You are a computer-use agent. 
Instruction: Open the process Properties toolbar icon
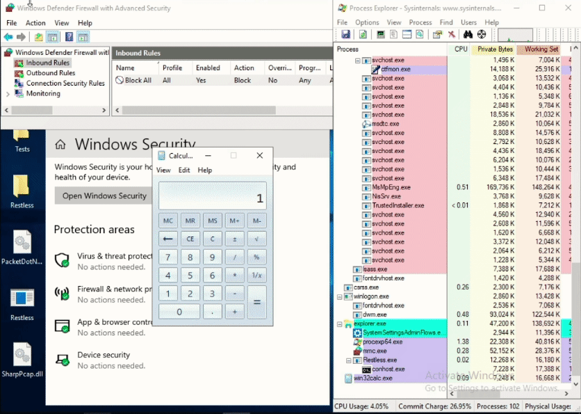click(437, 35)
